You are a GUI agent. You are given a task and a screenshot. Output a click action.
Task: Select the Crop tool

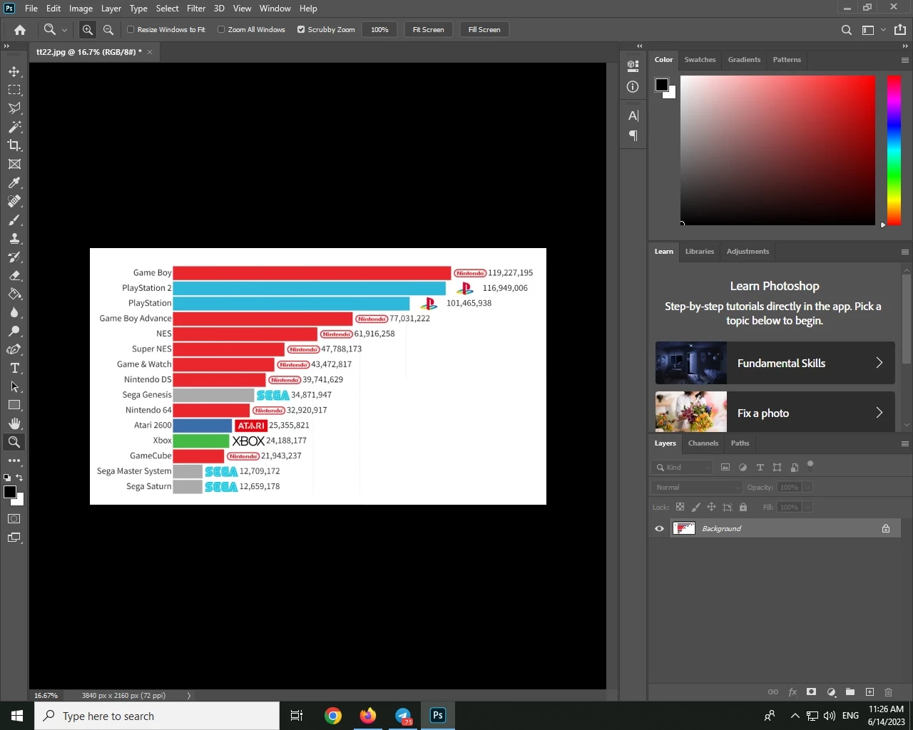click(x=14, y=145)
